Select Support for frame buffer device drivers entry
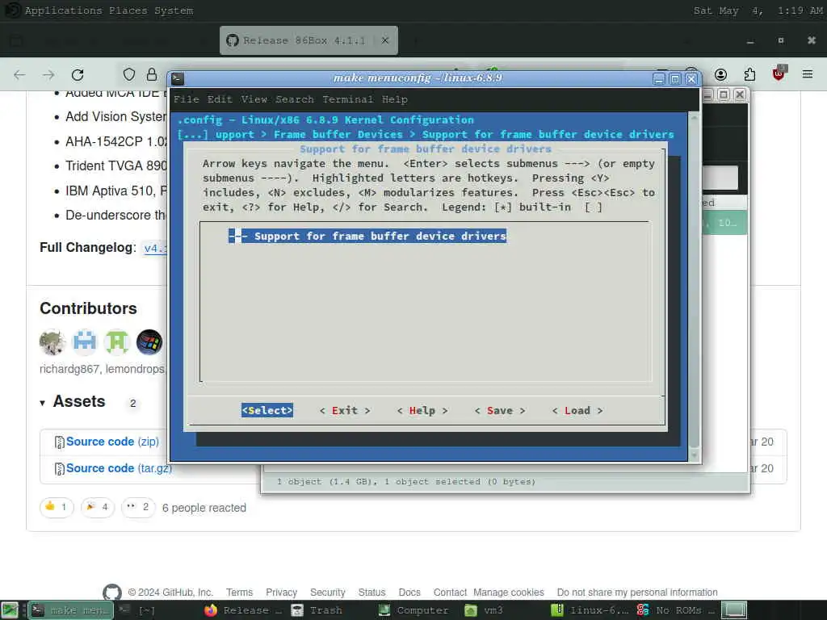This screenshot has width=827, height=620. 367,236
